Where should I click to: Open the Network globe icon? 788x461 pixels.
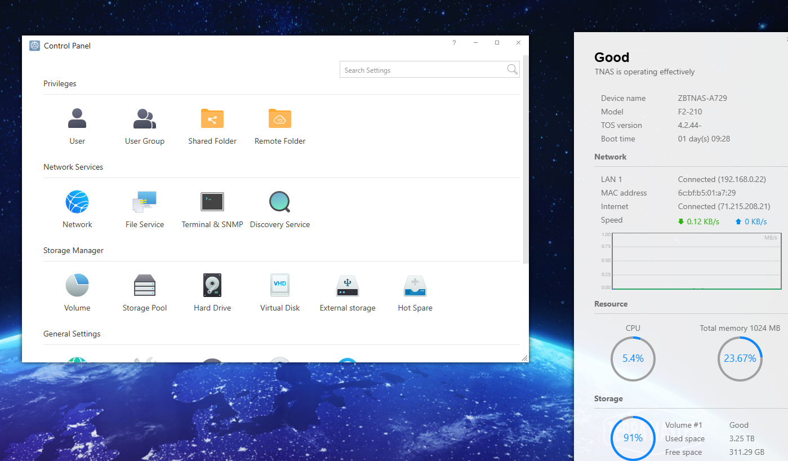point(77,202)
